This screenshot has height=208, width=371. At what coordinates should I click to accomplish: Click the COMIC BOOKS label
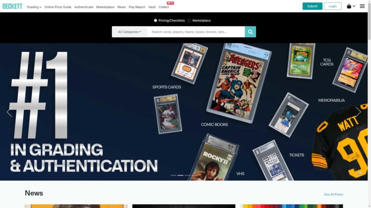coord(214,125)
